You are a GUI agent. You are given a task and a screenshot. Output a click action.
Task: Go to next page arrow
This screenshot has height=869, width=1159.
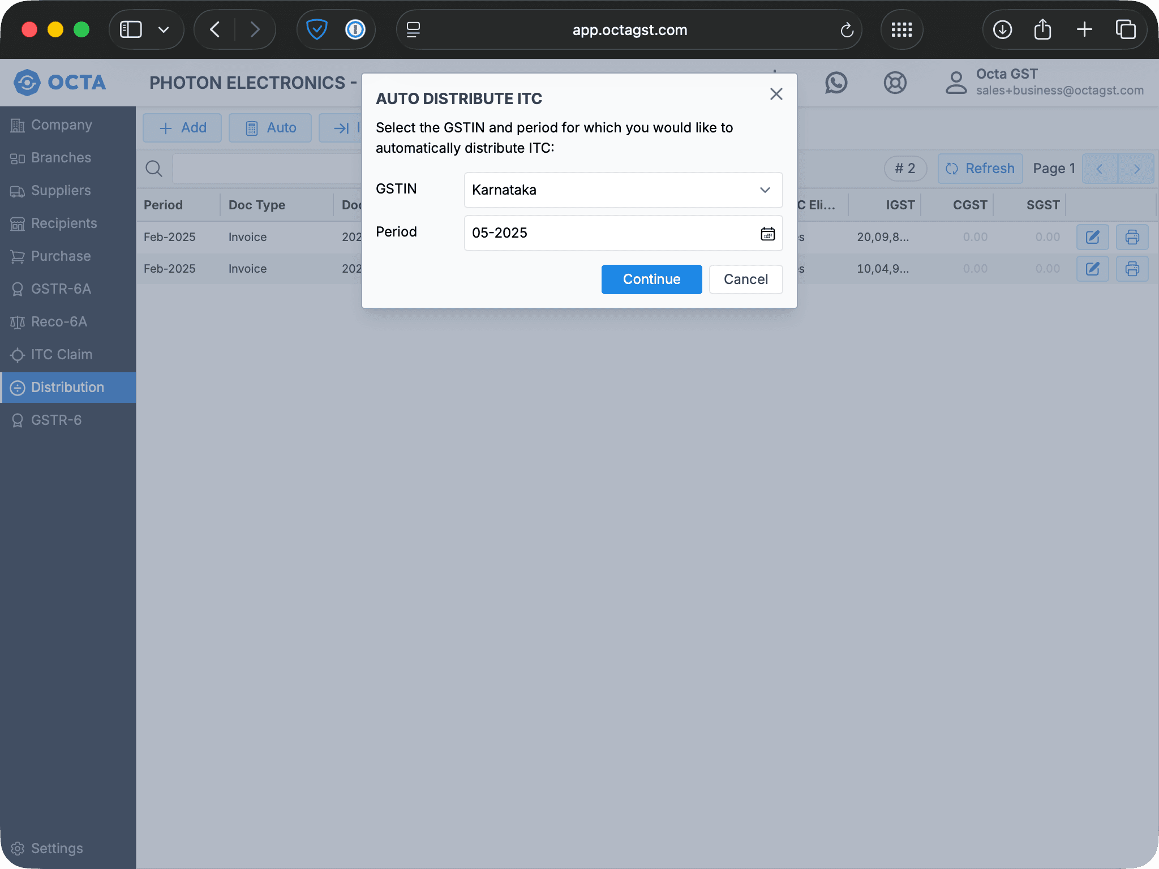[x=1136, y=169]
